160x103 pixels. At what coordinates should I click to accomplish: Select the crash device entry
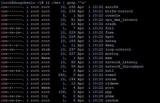coord(111,24)
